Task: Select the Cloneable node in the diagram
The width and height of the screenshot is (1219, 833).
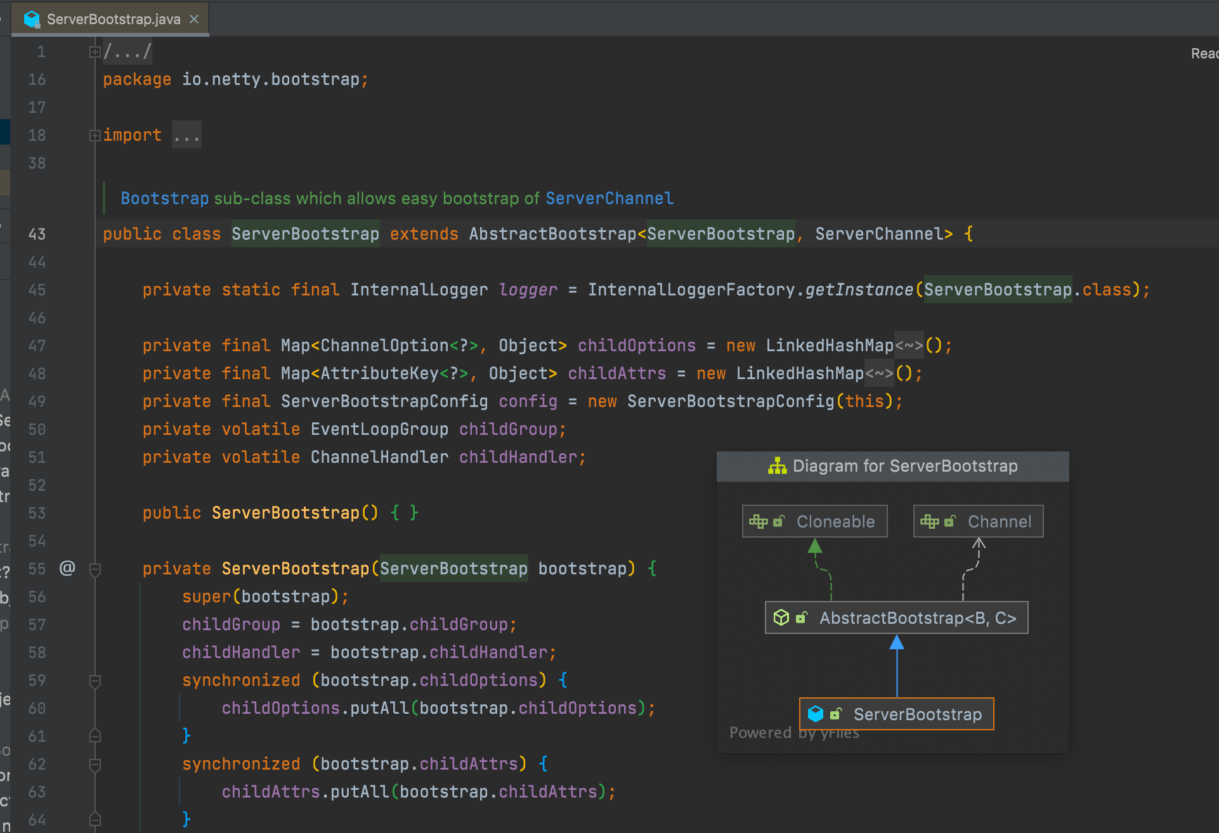Action: coord(814,521)
